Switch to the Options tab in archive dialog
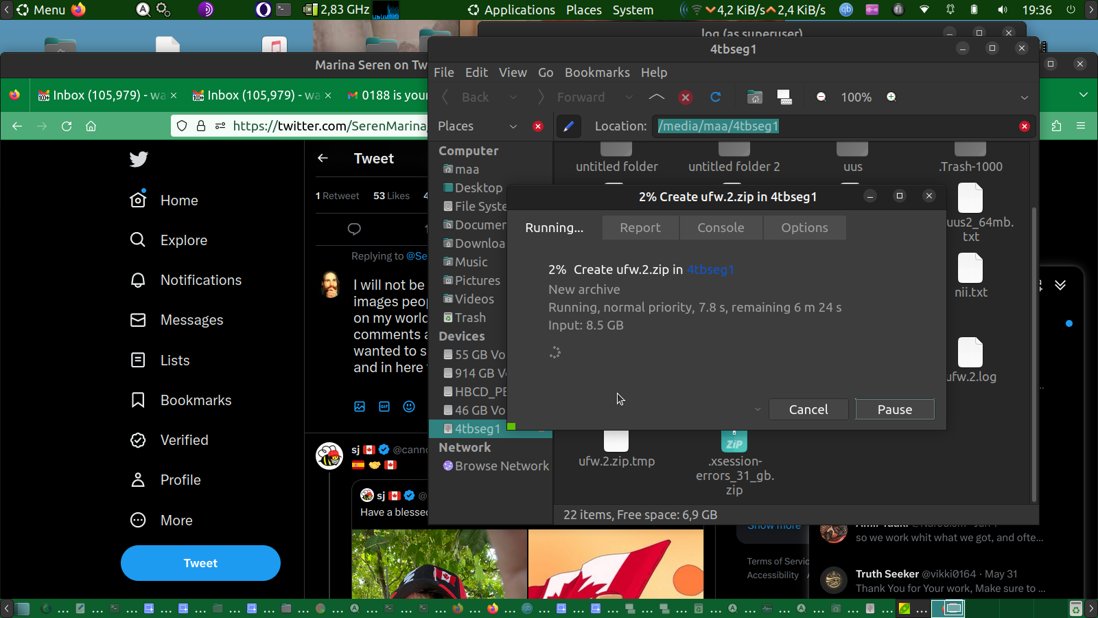 coord(804,228)
